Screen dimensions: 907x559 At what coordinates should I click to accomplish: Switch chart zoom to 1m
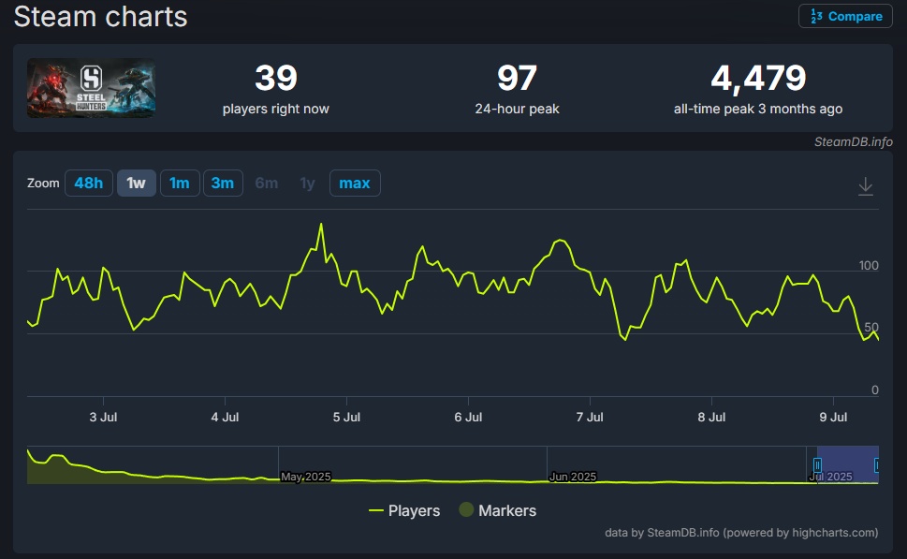(x=179, y=184)
